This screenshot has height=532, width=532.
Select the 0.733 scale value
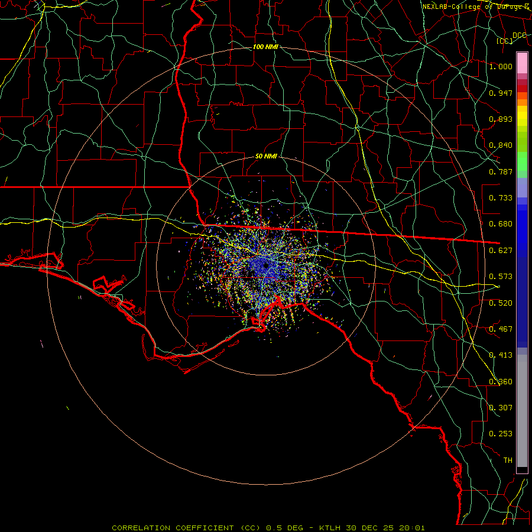[501, 198]
